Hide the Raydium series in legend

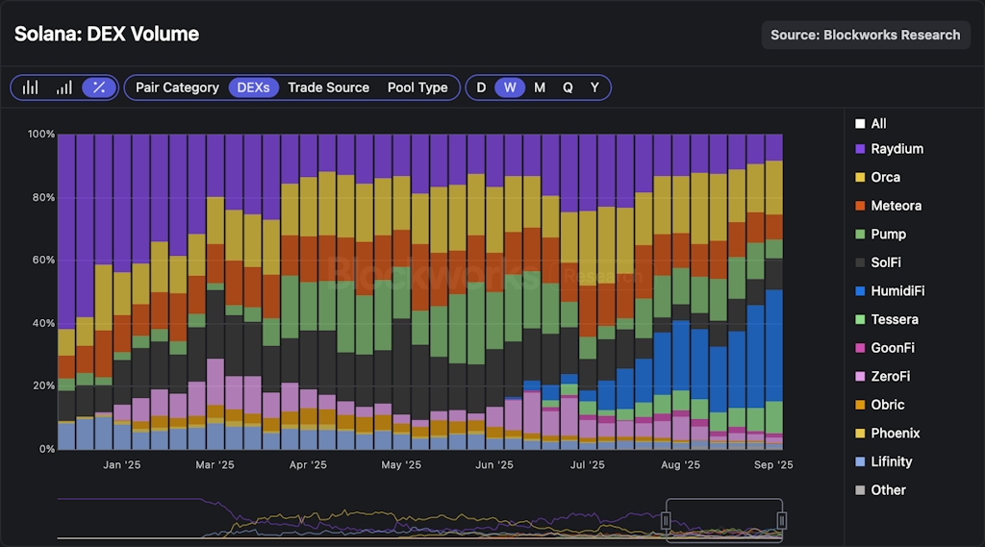[897, 149]
